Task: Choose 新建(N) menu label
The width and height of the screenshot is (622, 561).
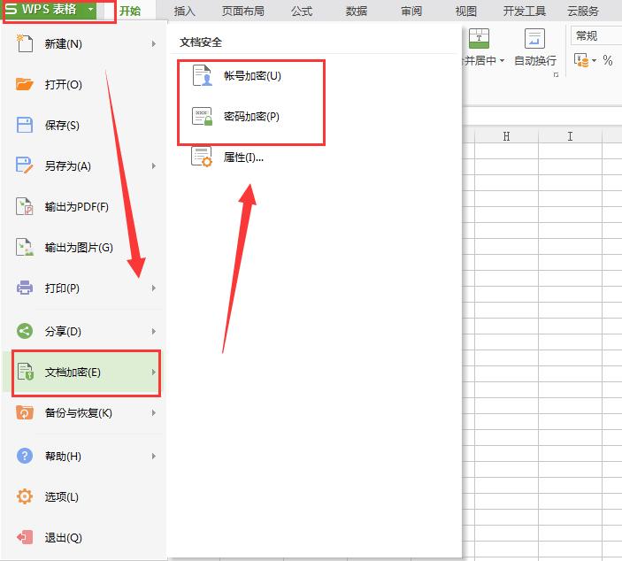Action: (64, 43)
